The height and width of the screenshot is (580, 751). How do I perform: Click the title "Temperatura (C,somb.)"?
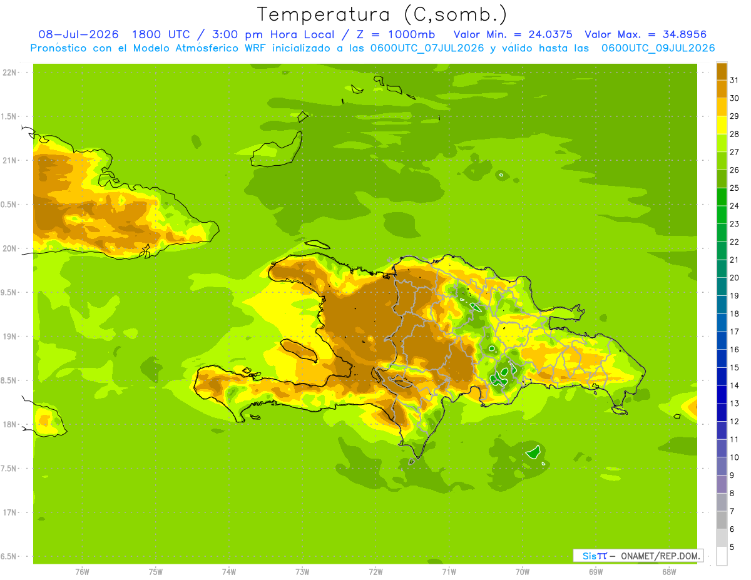tap(382, 14)
